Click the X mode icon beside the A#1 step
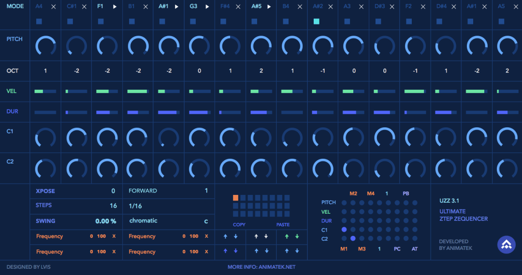The image size is (522, 275). (x=485, y=7)
